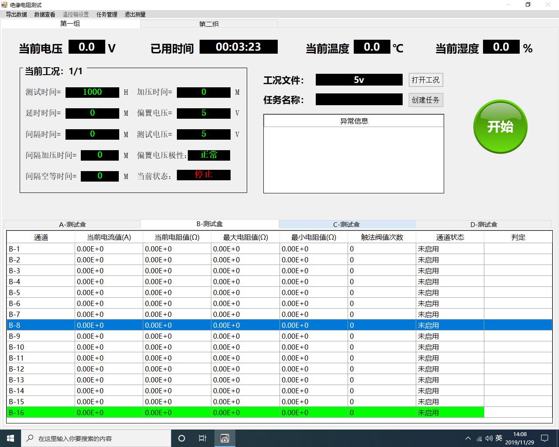Click the 打开工况 button
Image resolution: width=559 pixels, height=447 pixels.
point(425,80)
